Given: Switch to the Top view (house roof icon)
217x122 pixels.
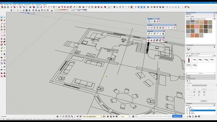Looking at the screenshot, I should 36,11.
